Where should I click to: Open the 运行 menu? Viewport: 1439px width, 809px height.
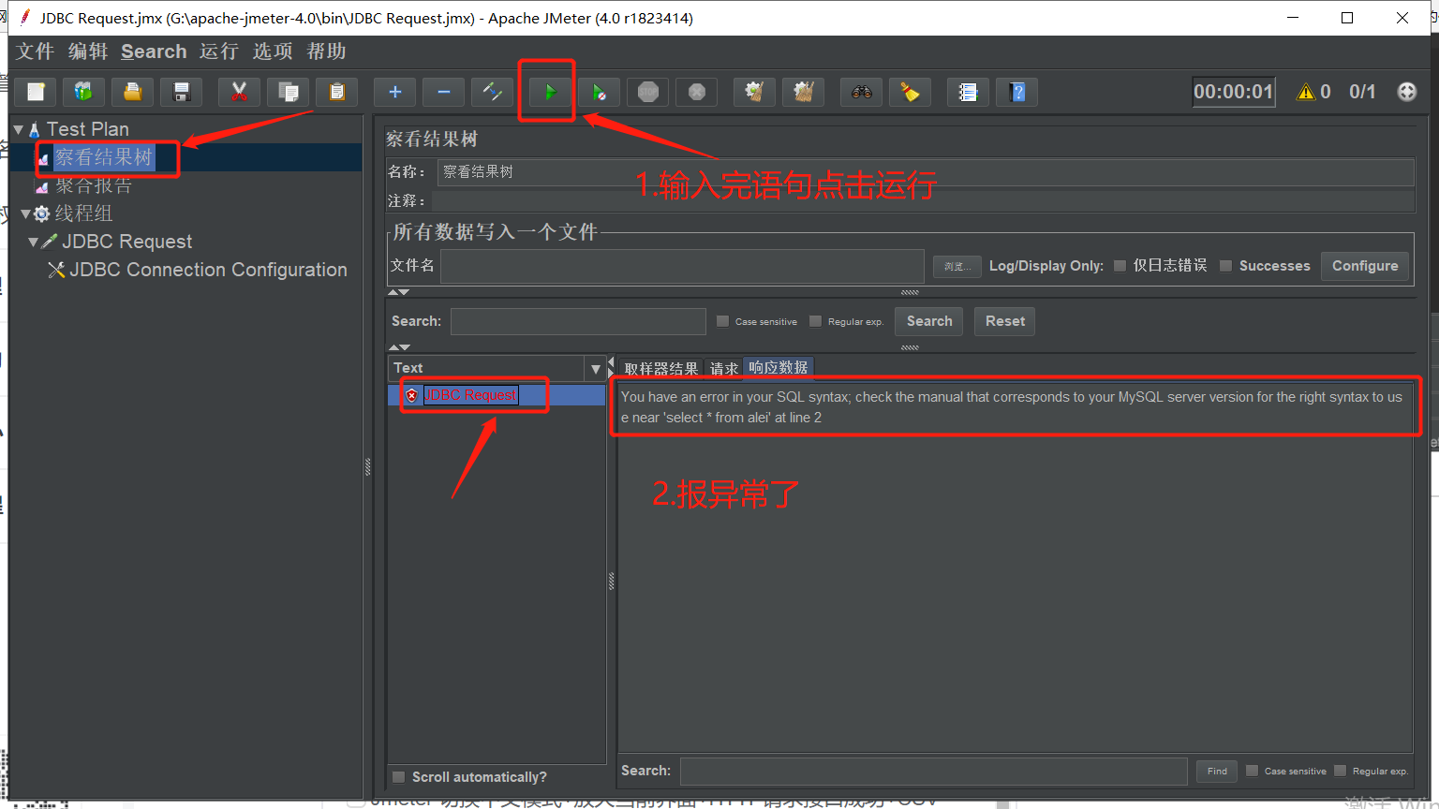(218, 51)
